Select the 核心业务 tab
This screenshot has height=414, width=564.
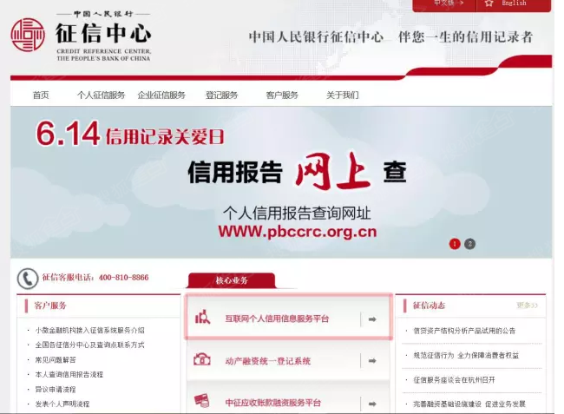coord(232,280)
